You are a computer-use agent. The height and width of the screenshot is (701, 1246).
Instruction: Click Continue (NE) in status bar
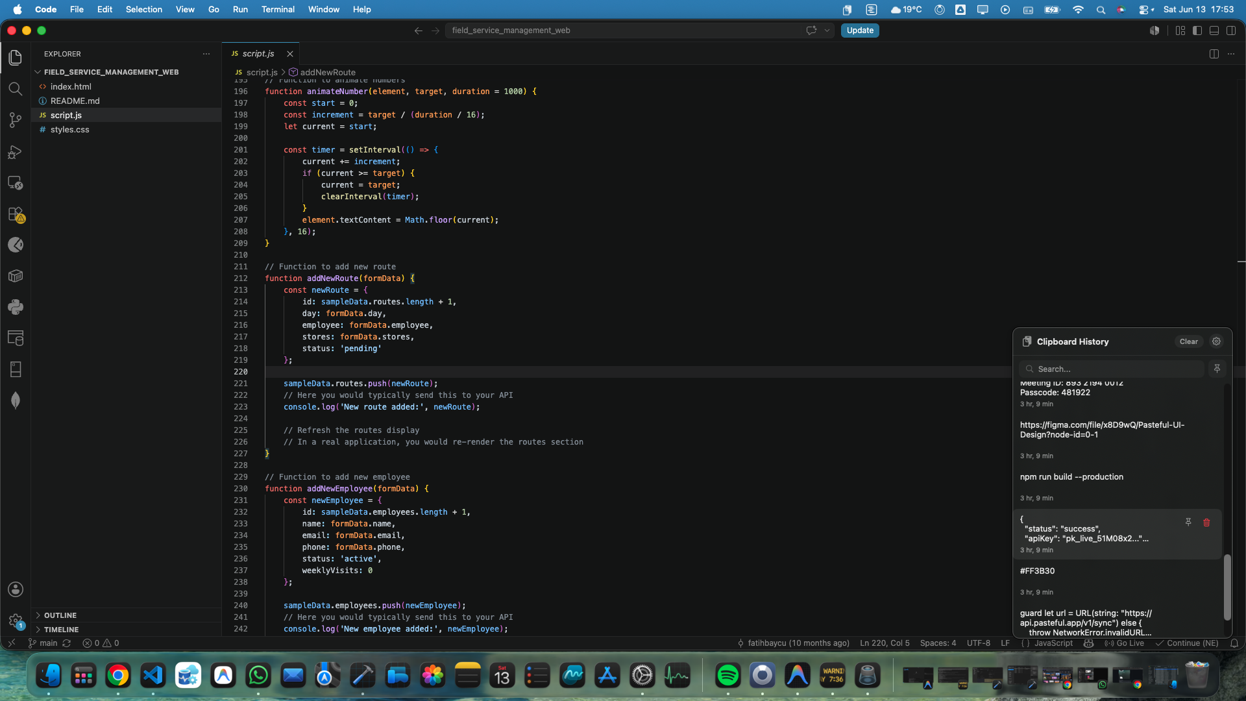click(1187, 643)
